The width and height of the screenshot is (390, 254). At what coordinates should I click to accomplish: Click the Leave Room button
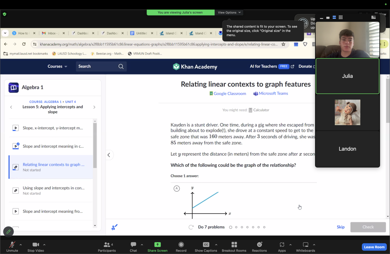pos(374,247)
